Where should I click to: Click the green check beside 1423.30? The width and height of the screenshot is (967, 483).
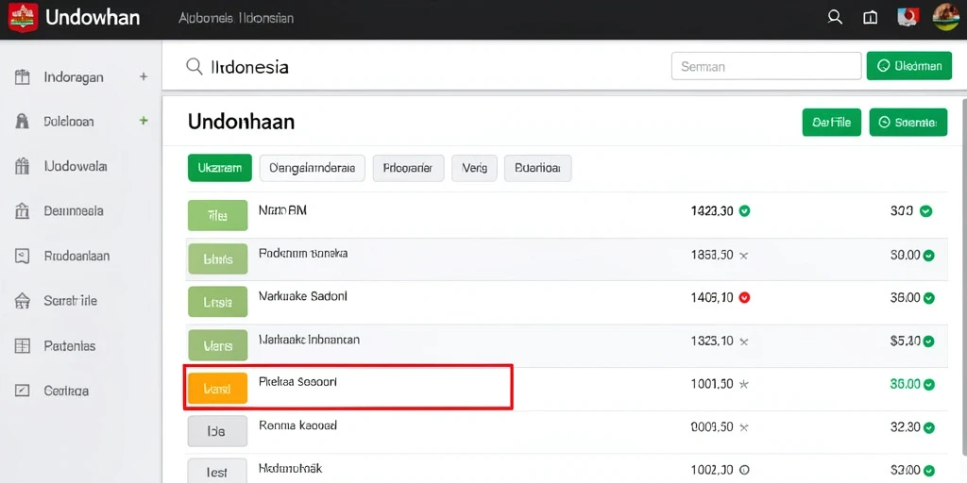[744, 211]
